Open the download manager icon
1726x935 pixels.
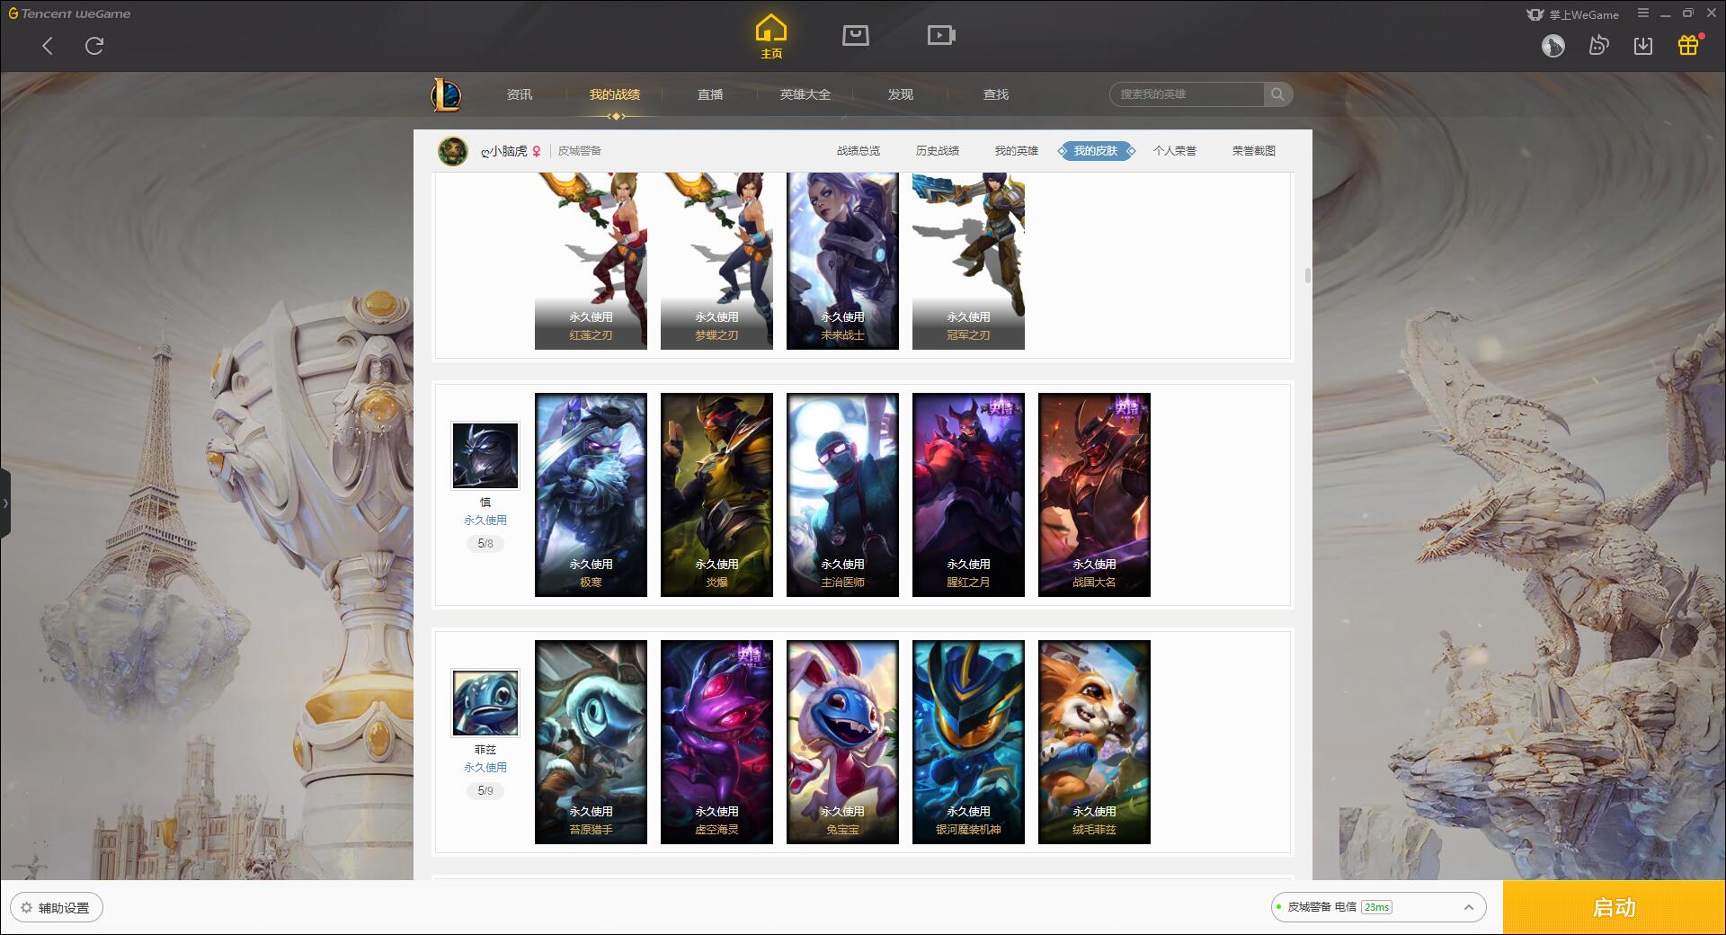click(1642, 46)
